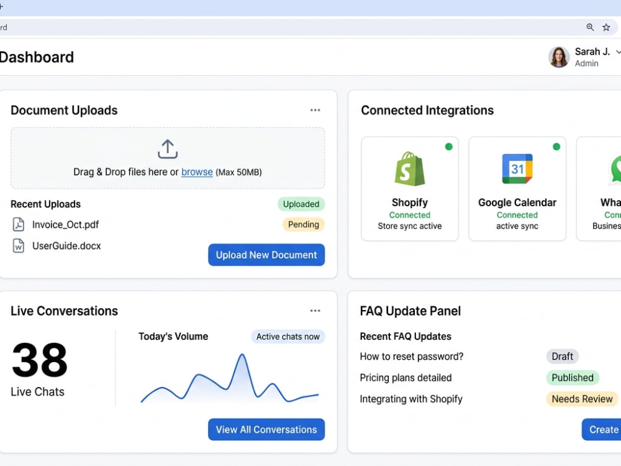Open the WhatsApp integration logo
Screen dimensions: 621x466
coord(615,170)
